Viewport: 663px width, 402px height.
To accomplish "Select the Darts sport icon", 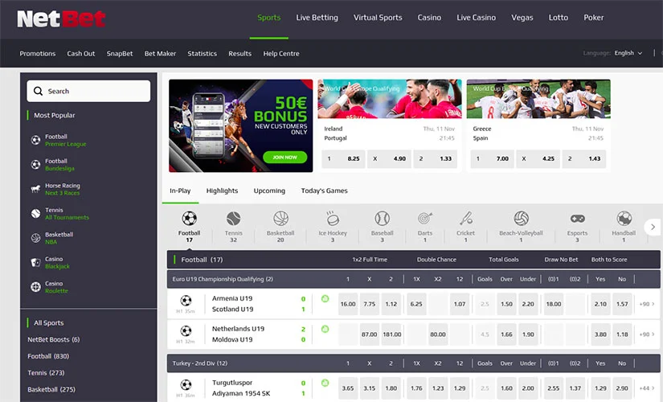I will (425, 219).
